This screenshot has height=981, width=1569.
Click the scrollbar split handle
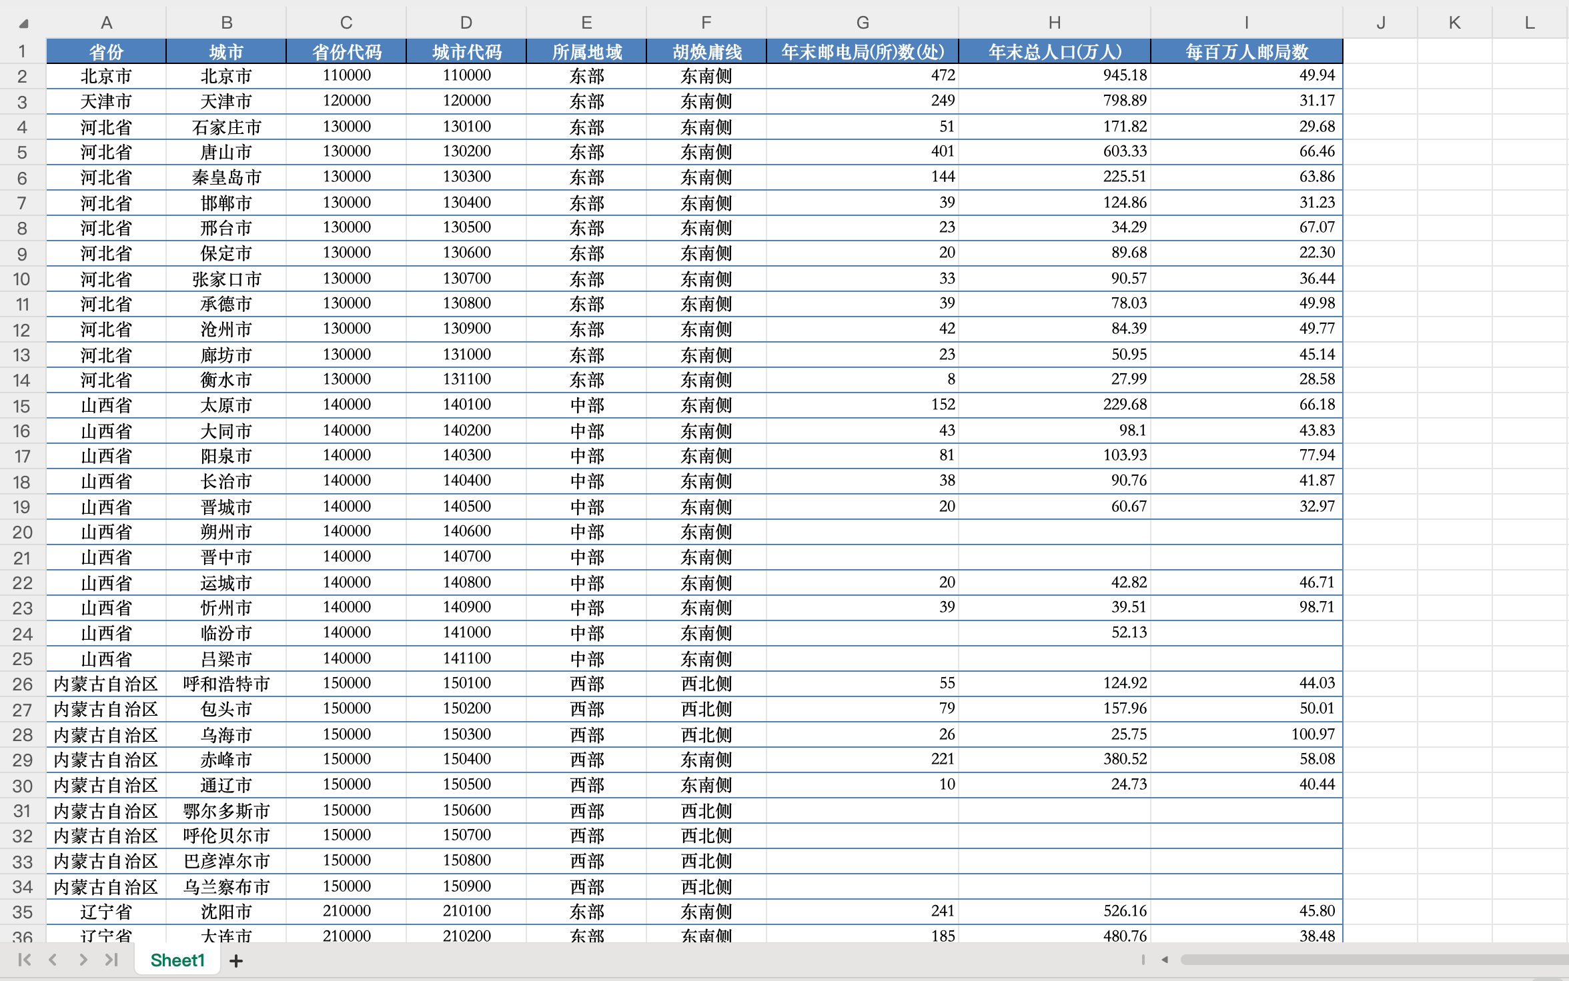point(1143,960)
